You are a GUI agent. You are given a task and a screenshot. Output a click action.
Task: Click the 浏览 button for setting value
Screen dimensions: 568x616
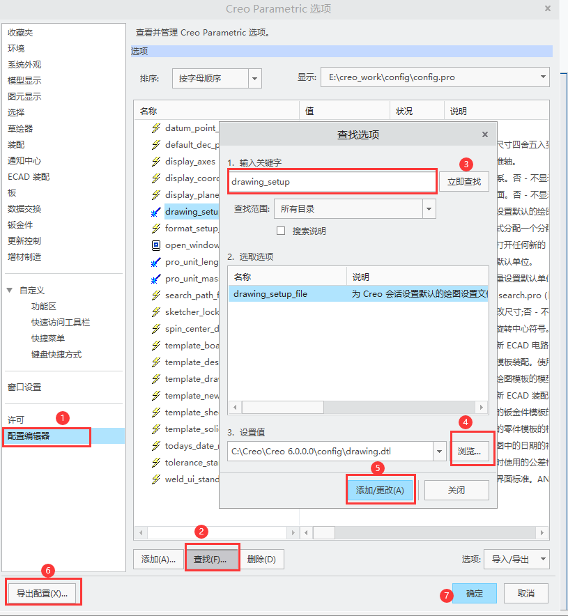point(472,449)
